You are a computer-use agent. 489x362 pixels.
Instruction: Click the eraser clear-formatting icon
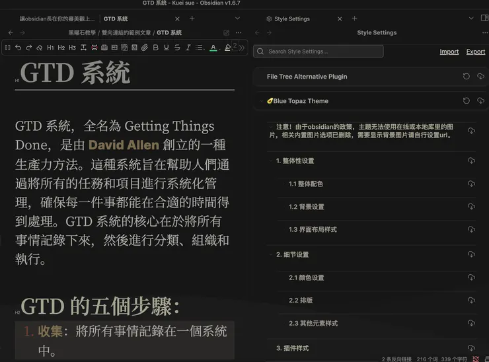39,48
